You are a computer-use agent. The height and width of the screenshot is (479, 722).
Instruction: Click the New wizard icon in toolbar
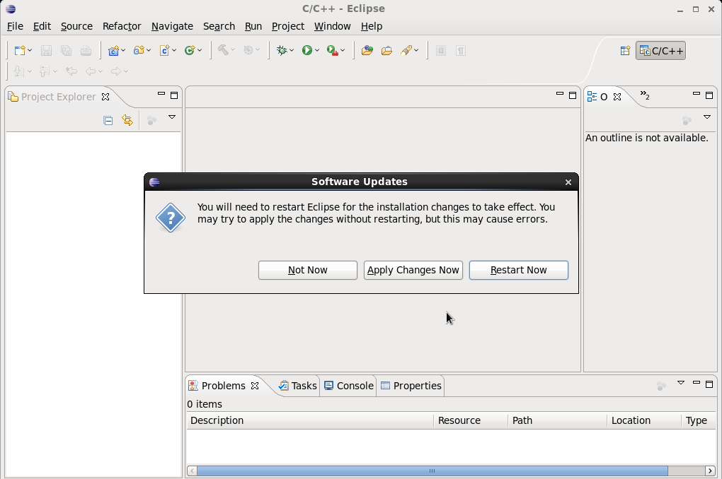[20, 50]
